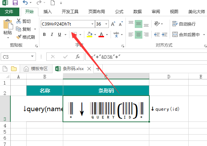Click the formula bar input field
Screen dimensions: 207x146
coord(146,57)
